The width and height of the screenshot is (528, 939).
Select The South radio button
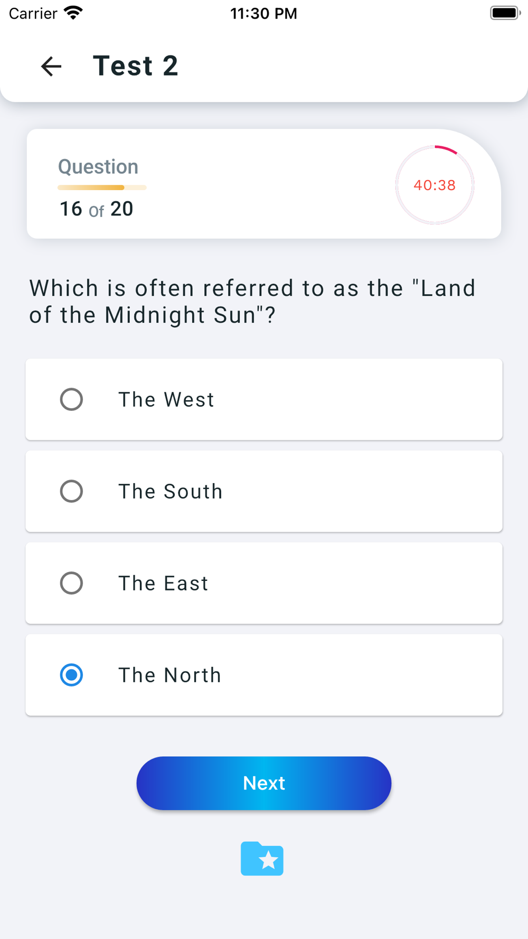click(71, 491)
